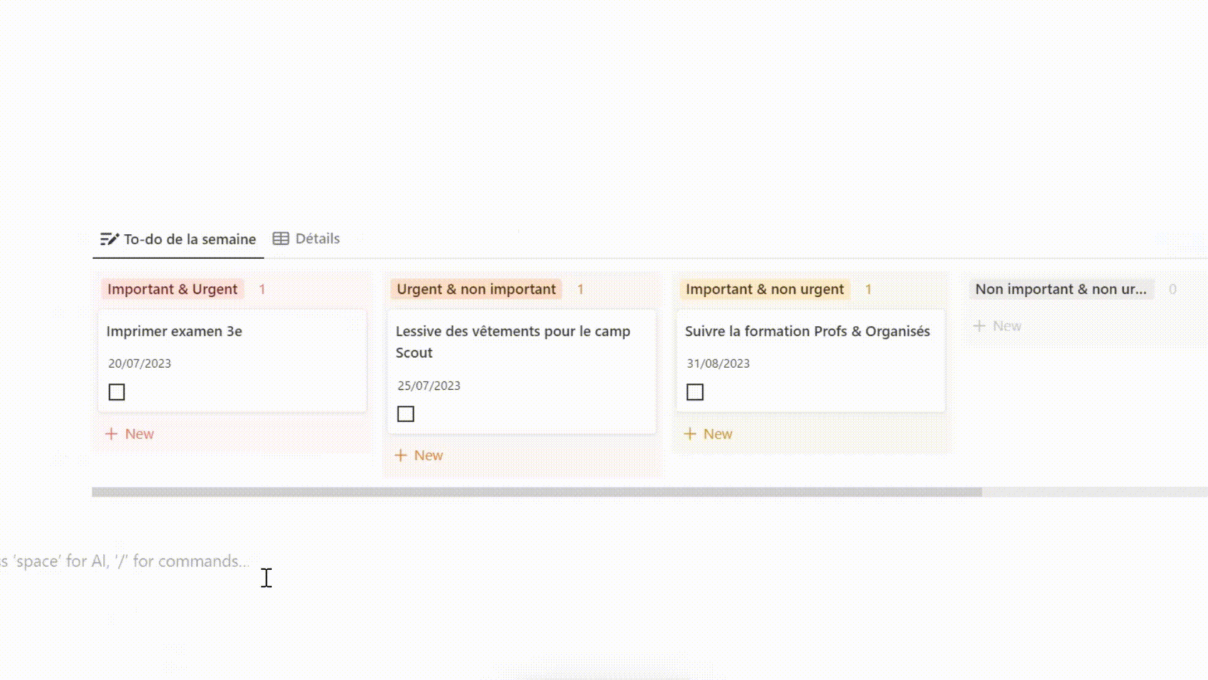Click the count 0 beside Non important column
This screenshot has height=680, width=1208.
1173,289
